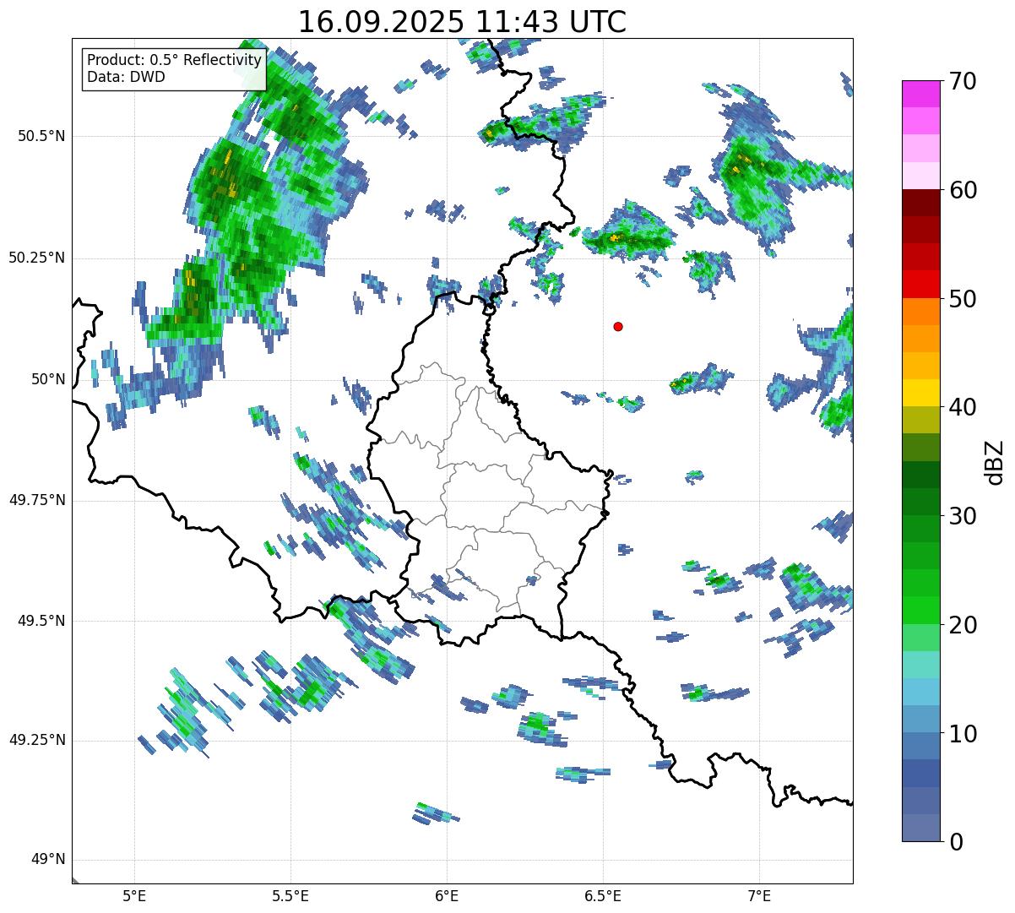Image resolution: width=1015 pixels, height=913 pixels.
Task: Click the colorbar tick label "60"
Action: coord(963,190)
